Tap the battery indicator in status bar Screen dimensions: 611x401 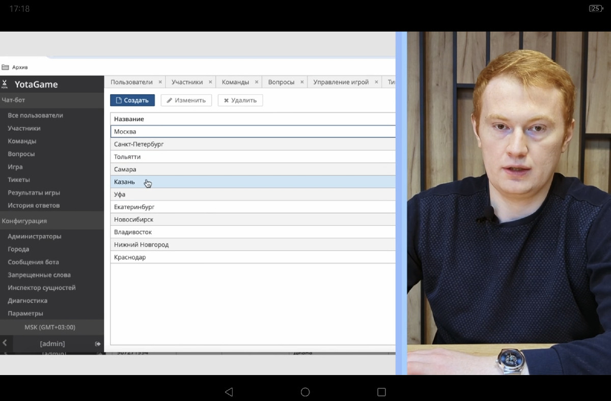[x=595, y=9]
